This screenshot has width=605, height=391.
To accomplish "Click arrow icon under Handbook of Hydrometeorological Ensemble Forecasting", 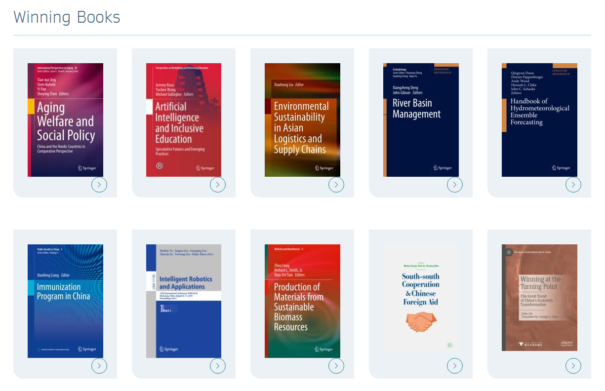I will point(573,185).
